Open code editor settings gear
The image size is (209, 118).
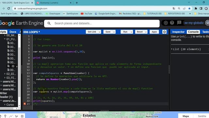[165, 32]
